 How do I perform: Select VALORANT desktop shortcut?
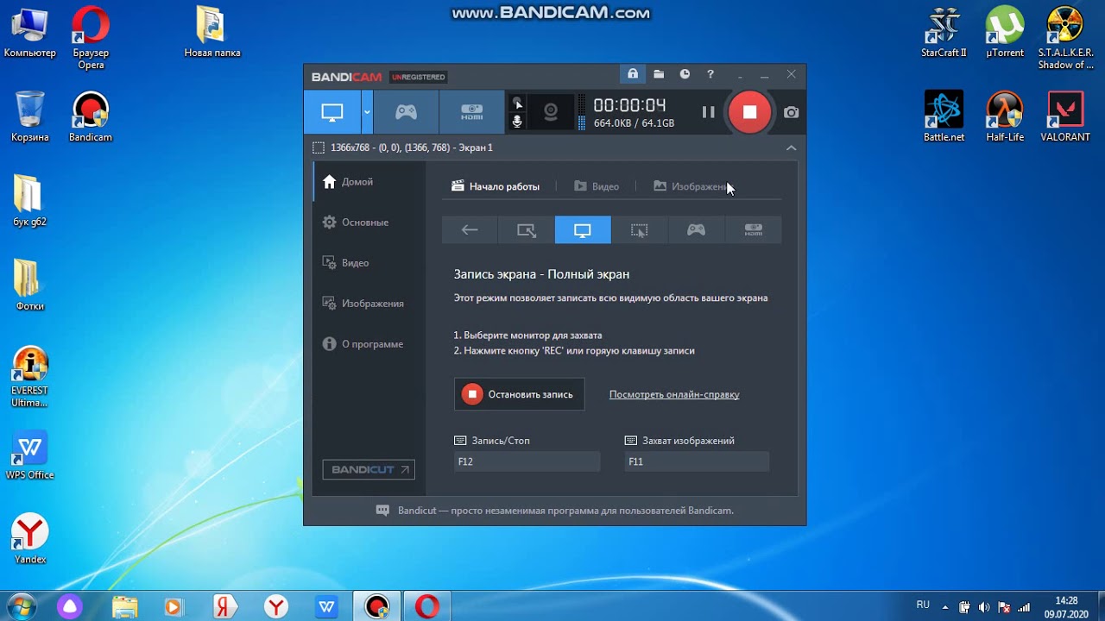pos(1065,117)
